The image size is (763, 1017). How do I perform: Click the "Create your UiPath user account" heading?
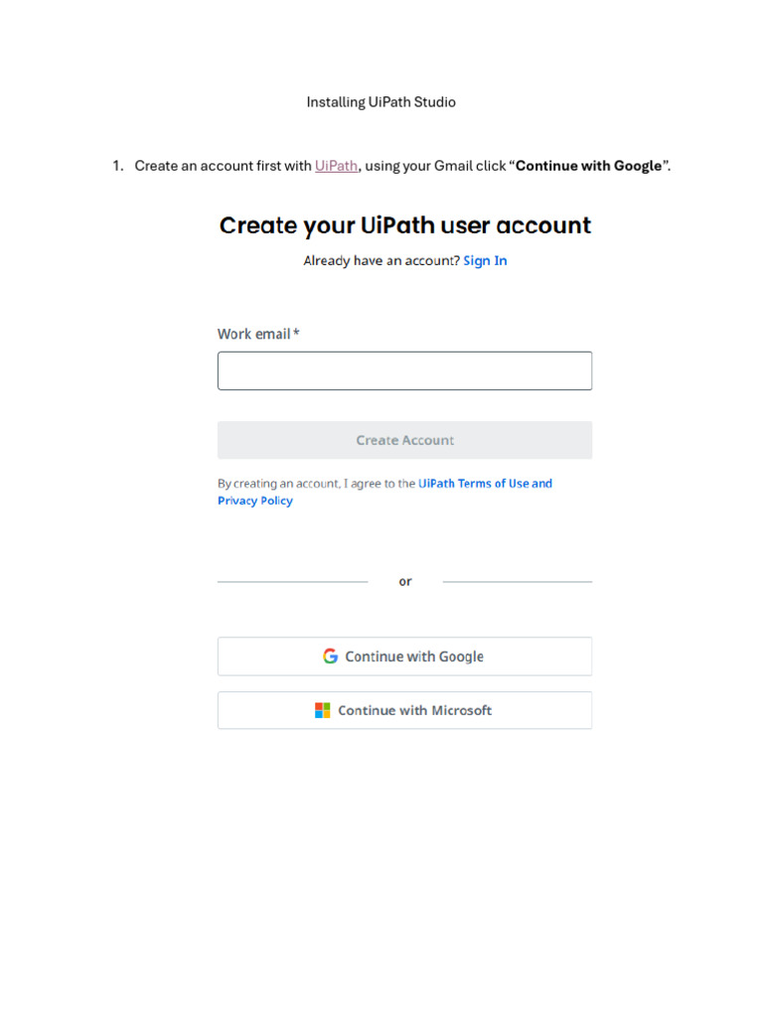[x=404, y=225]
